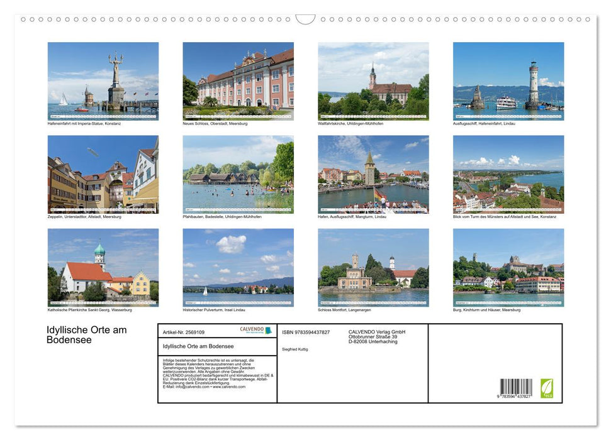Image resolution: width=611 pixels, height=440 pixels.
Task: Click 'D-82008 Unterhaching' text
Action: pos(373,341)
